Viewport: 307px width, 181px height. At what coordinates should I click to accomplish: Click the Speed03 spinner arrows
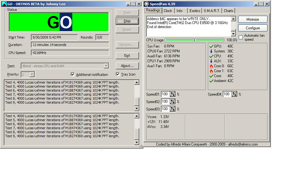tap(172, 109)
